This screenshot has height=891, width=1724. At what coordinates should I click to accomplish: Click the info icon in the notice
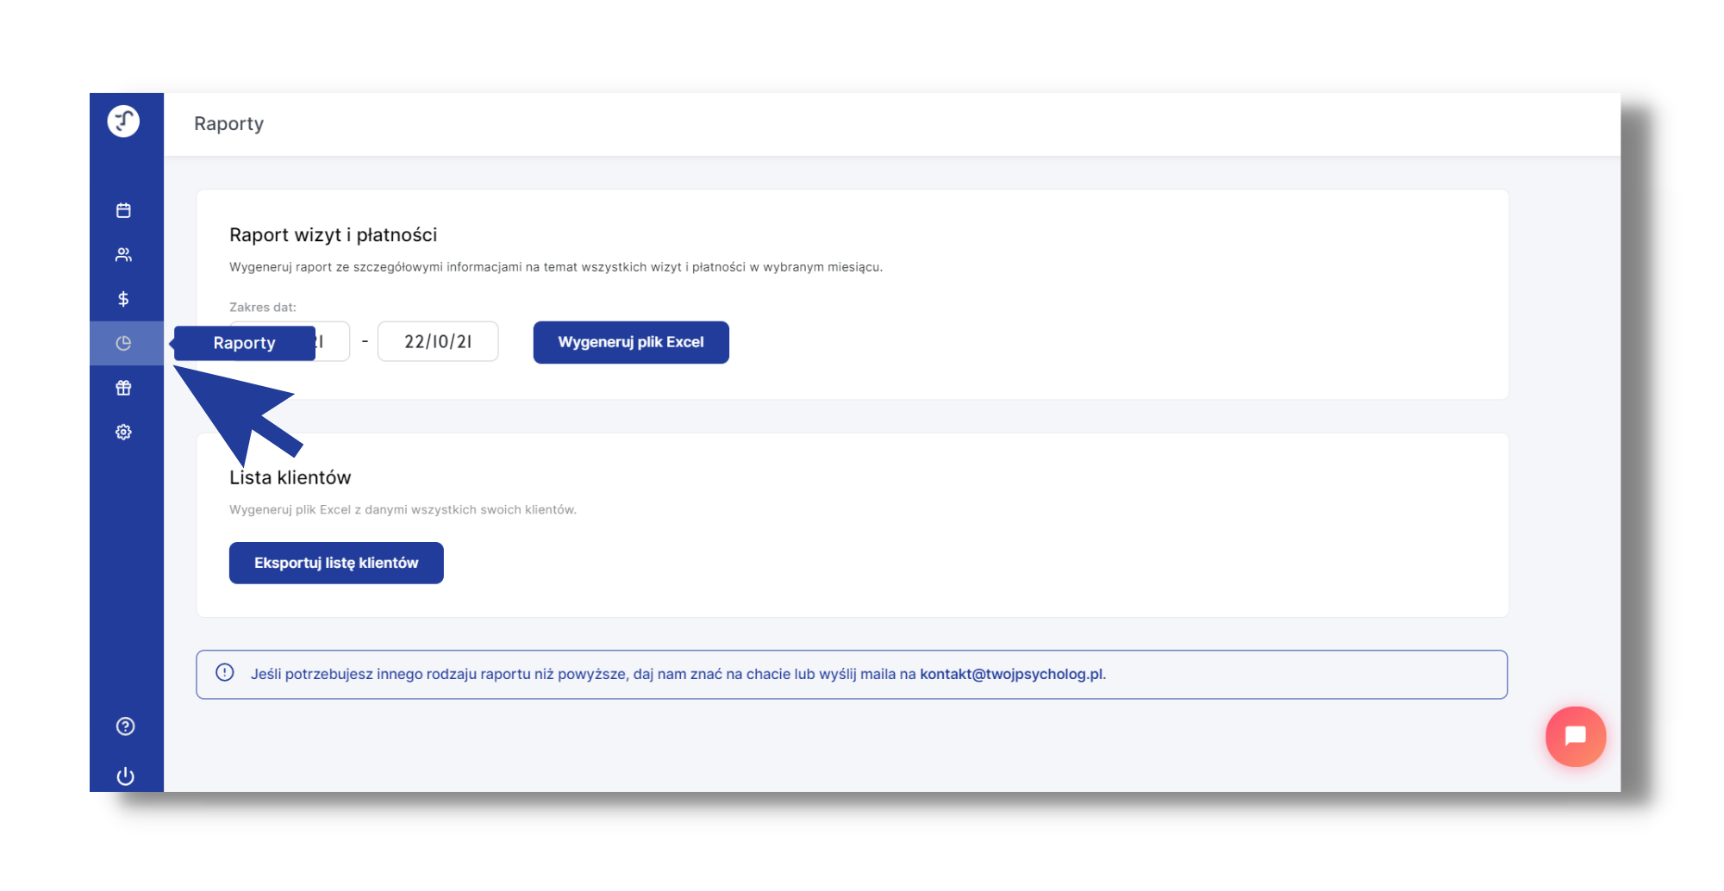[x=225, y=672]
